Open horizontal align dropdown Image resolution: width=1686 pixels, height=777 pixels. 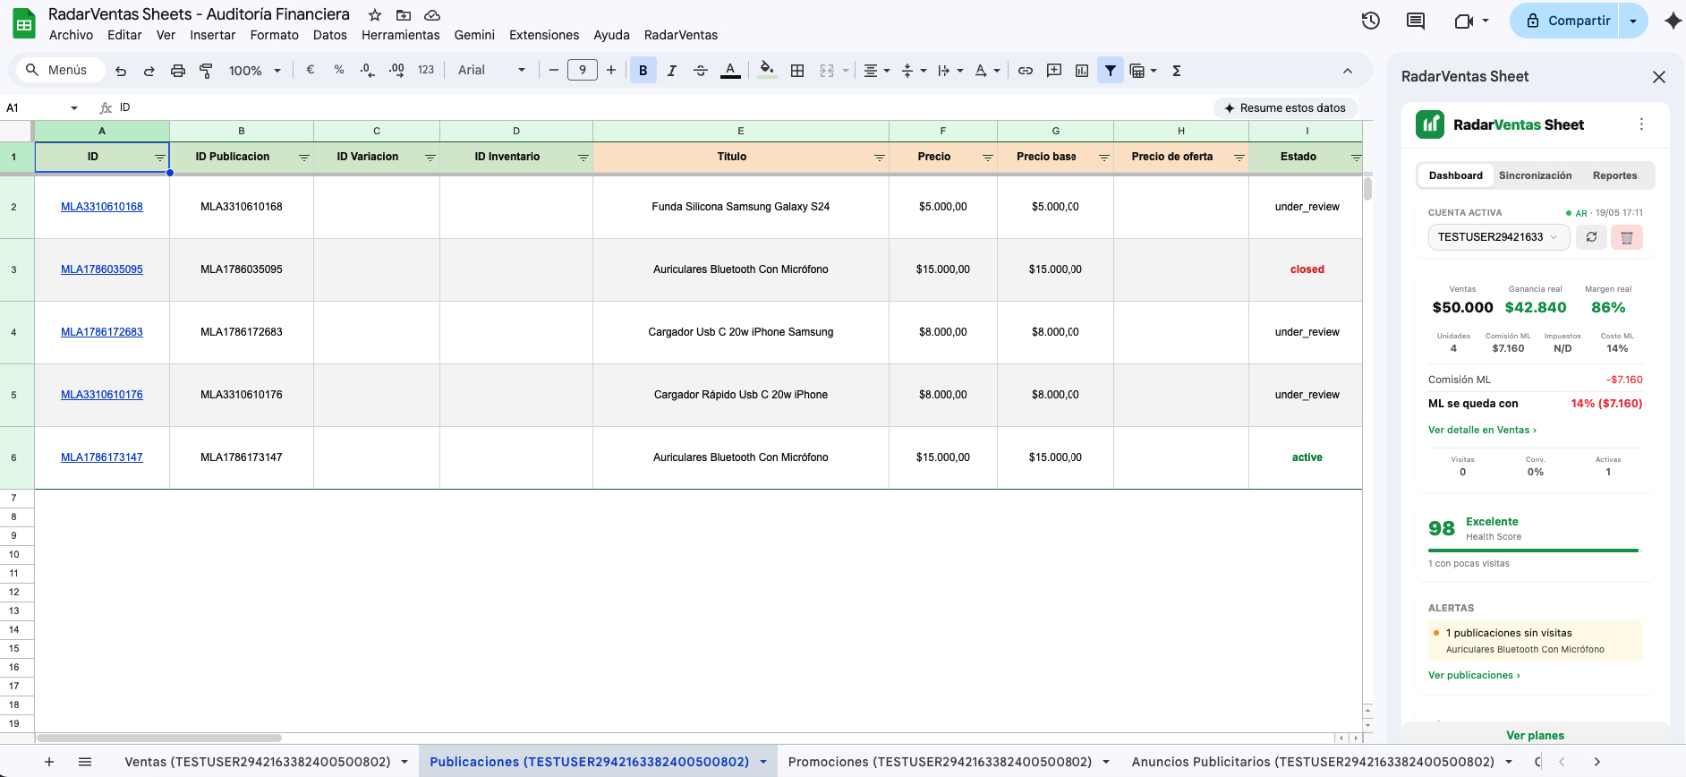pyautogui.click(x=876, y=70)
